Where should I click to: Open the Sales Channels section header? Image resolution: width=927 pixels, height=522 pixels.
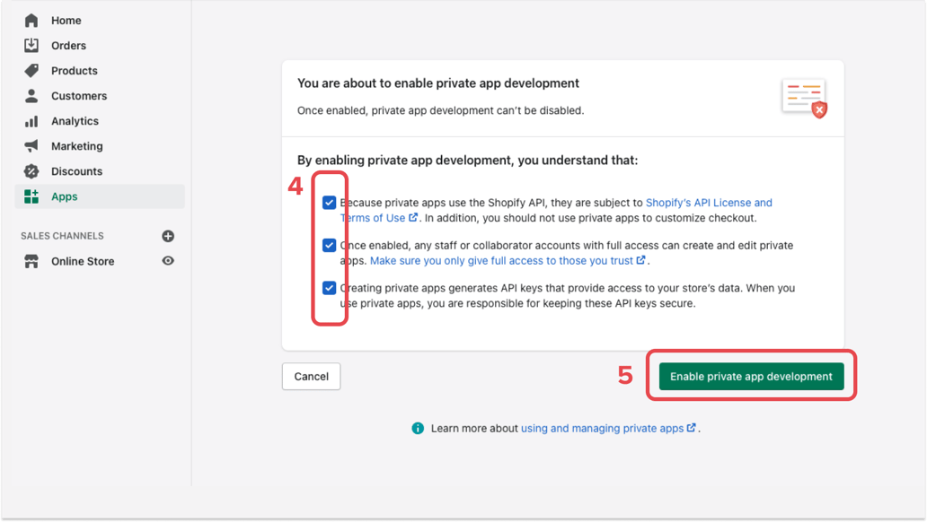click(62, 236)
